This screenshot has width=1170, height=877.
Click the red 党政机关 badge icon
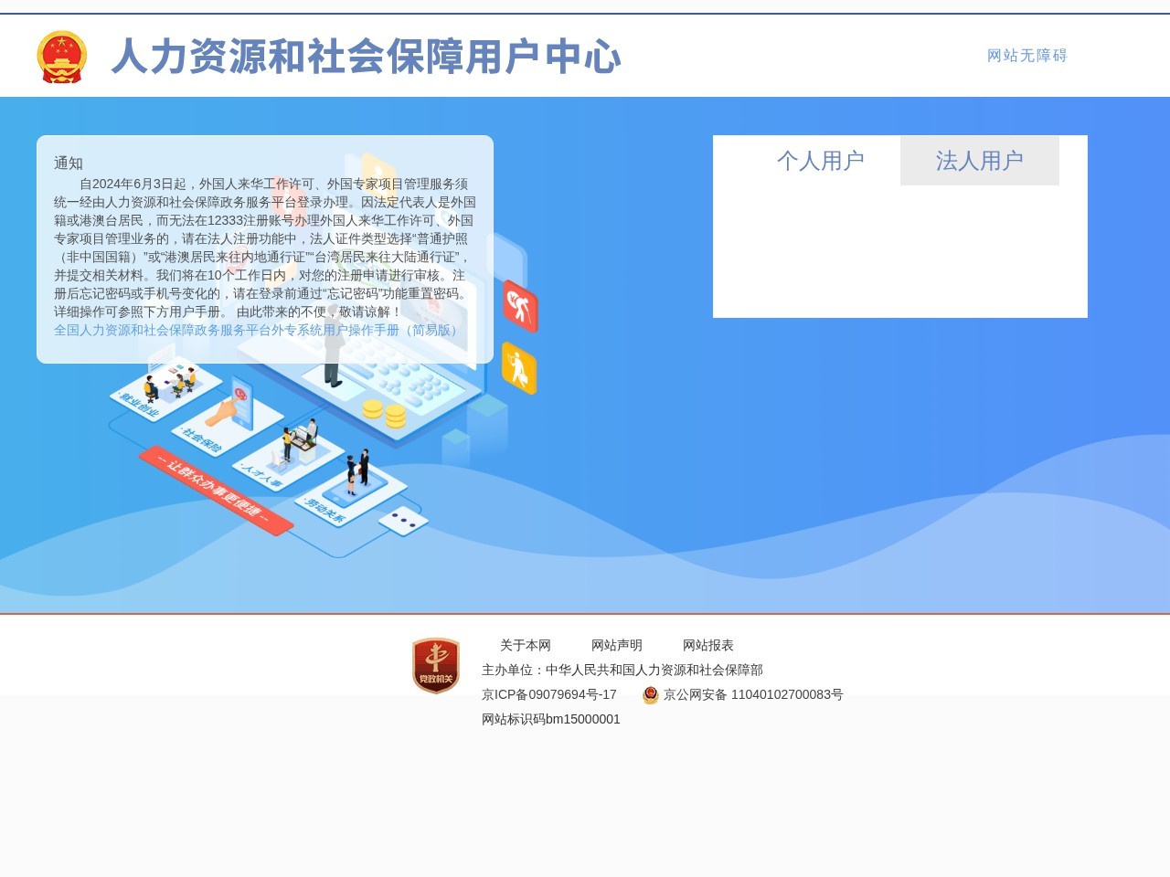(436, 666)
